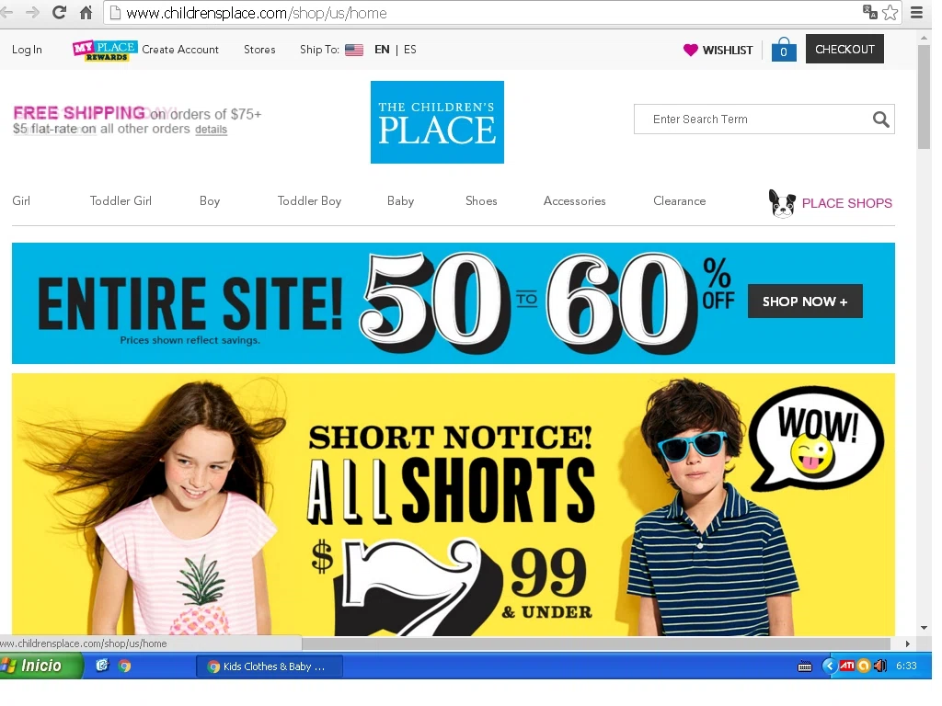Click the All Shorts $7.99 banner
This screenshot has height=706, width=942.
tap(454, 505)
